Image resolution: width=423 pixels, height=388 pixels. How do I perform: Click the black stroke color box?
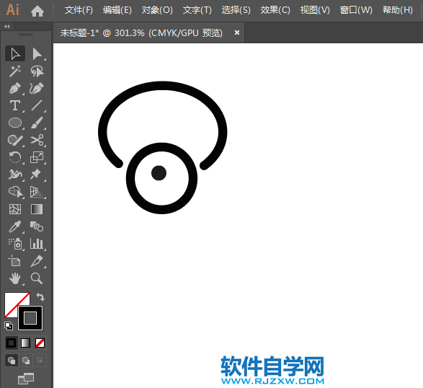click(x=30, y=318)
